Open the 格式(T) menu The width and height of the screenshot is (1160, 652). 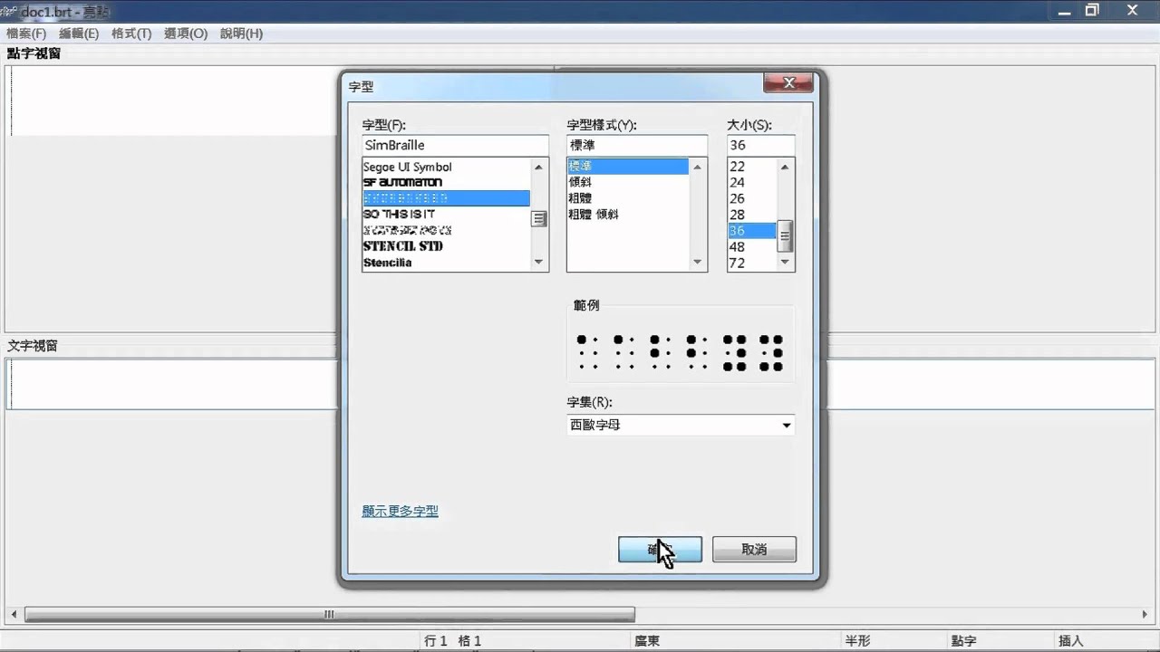tap(131, 34)
